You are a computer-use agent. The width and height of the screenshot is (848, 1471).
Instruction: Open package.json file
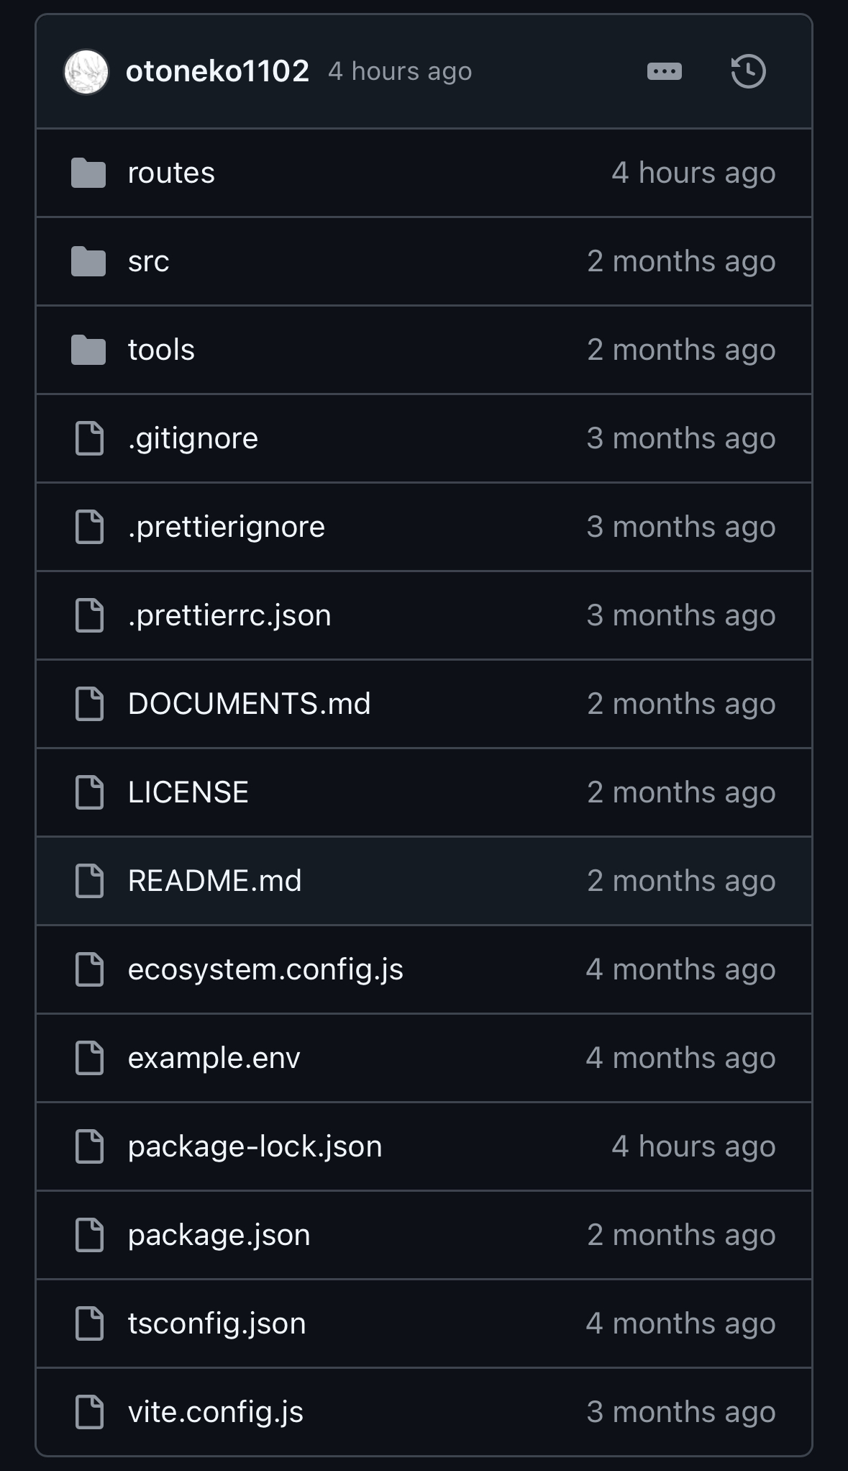[x=219, y=1235]
